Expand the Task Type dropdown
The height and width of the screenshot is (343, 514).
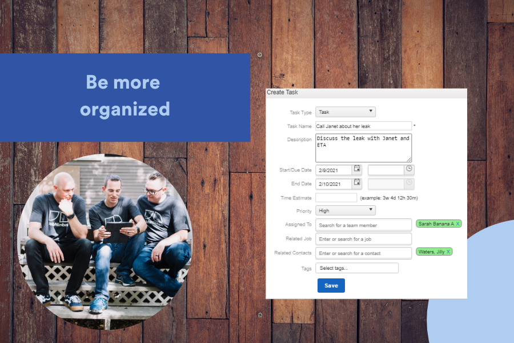345,112
